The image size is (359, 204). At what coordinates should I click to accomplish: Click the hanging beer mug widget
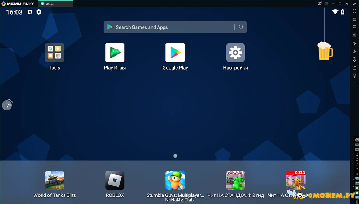(325, 51)
